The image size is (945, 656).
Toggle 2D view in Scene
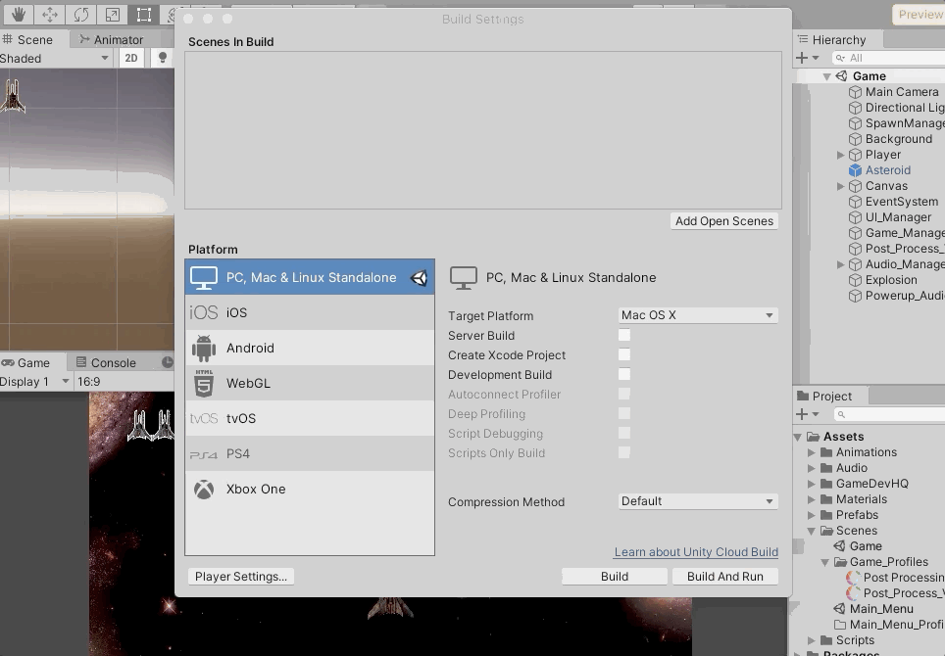tap(130, 59)
